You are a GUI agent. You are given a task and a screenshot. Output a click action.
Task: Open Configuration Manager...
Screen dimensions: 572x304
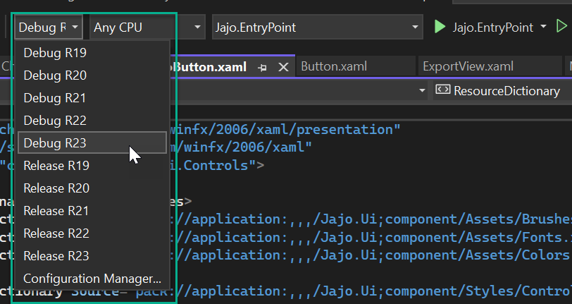[92, 279]
